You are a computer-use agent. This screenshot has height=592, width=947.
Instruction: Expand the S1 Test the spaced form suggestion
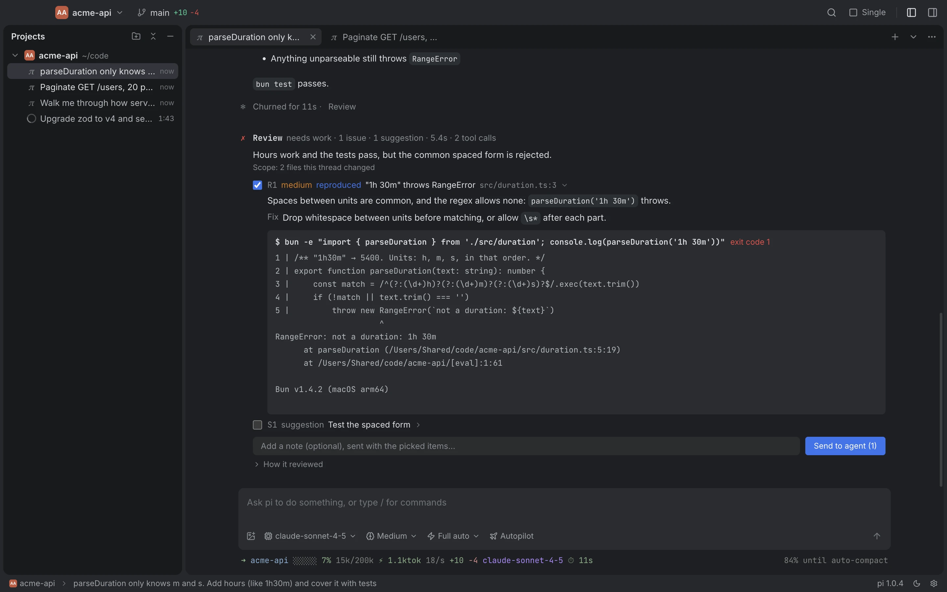[x=418, y=425]
